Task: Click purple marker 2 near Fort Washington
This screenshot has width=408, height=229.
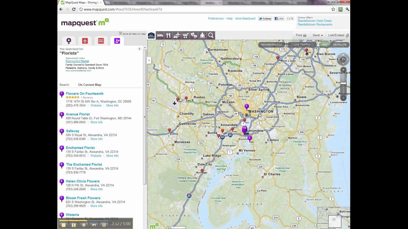Action: click(x=250, y=138)
